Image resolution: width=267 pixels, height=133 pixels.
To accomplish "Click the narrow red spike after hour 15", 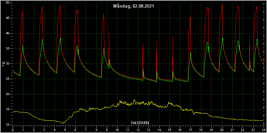I will point(173,37).
